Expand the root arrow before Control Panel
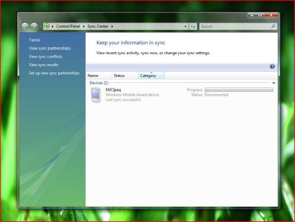 pyautogui.click(x=52, y=27)
